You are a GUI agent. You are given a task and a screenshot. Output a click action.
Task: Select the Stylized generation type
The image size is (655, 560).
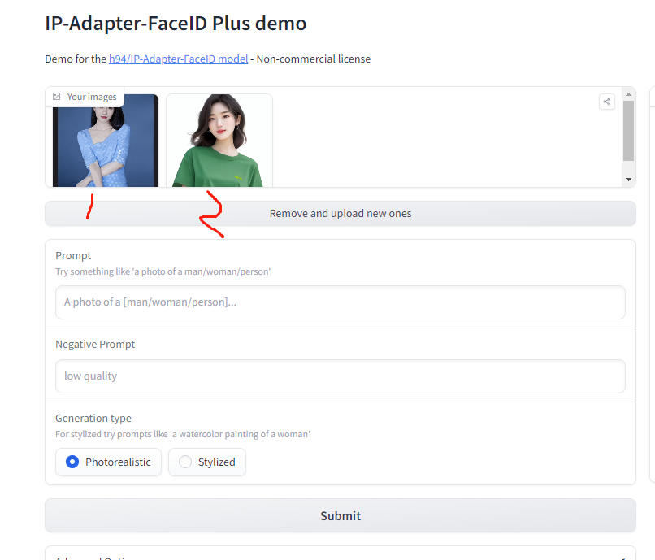click(x=207, y=462)
